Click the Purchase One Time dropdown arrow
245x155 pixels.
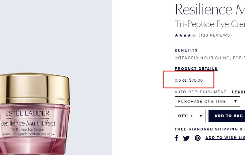[235, 101]
